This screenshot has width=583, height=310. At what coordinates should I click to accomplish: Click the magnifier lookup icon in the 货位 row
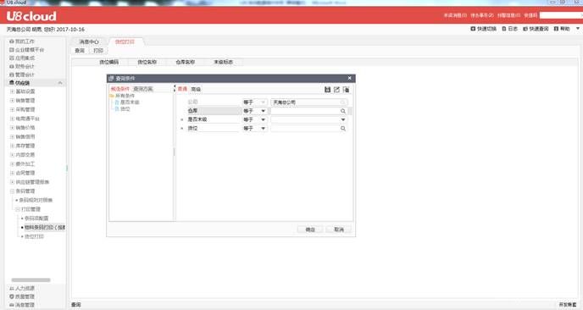pyautogui.click(x=343, y=129)
